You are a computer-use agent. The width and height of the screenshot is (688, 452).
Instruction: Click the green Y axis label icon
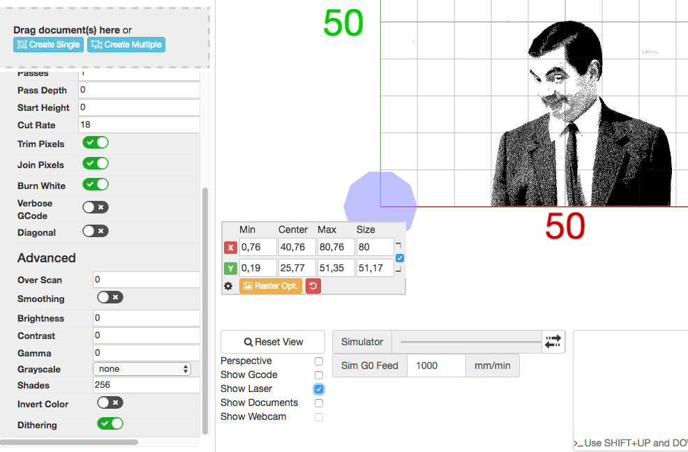(230, 268)
